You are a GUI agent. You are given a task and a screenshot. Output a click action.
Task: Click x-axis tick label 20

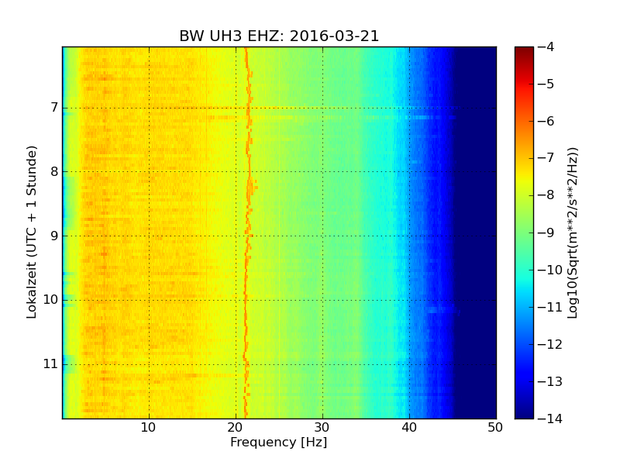(236, 428)
